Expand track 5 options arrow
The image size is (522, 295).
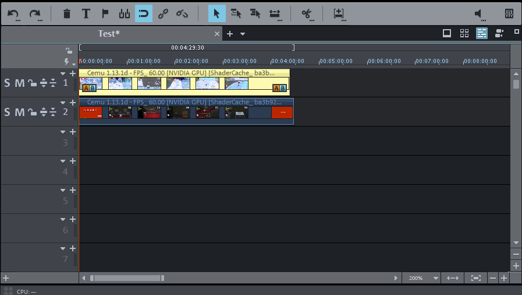63,190
